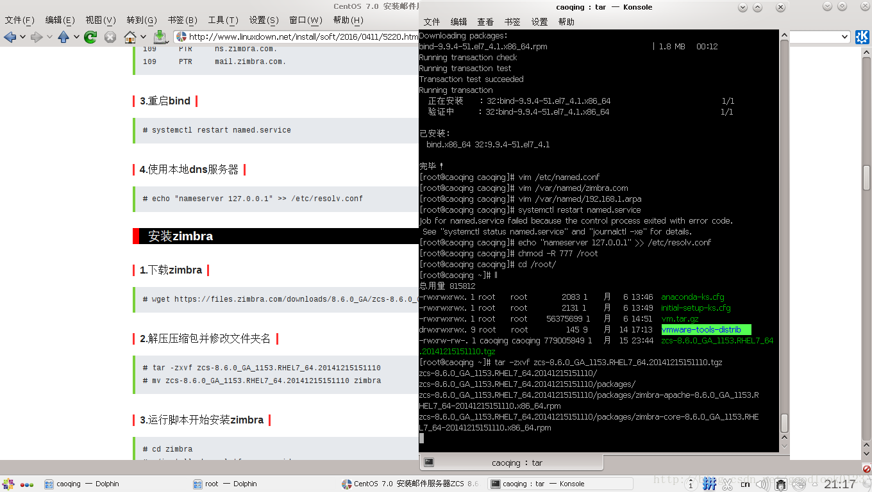This screenshot has width=872, height=492.
Task: Open 文件 menu in Konsole
Action: [x=432, y=22]
